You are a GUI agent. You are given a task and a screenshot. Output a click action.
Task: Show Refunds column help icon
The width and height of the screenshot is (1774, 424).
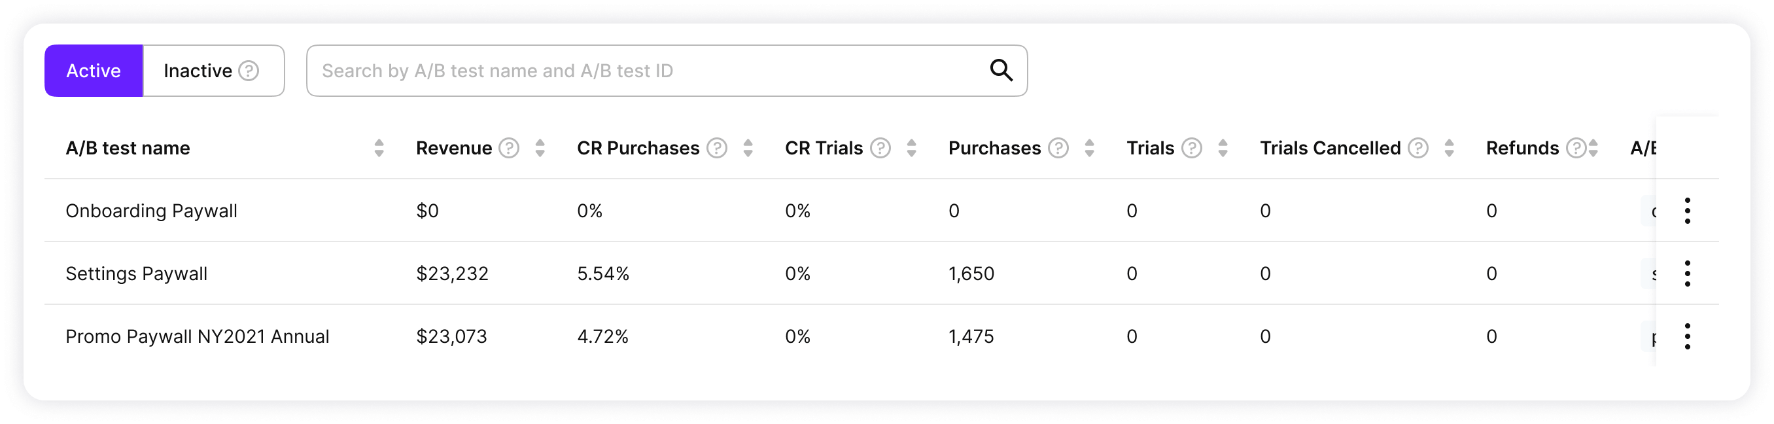pyautogui.click(x=1576, y=148)
